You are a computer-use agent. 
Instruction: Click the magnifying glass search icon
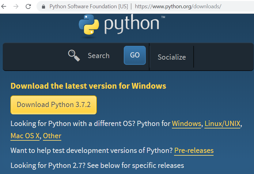(x=74, y=56)
